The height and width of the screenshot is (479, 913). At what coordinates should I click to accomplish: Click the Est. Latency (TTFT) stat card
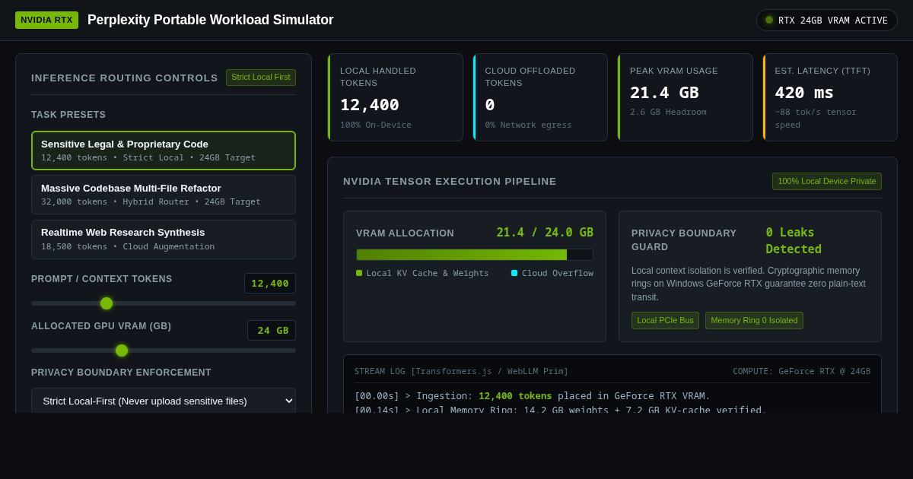pos(830,97)
